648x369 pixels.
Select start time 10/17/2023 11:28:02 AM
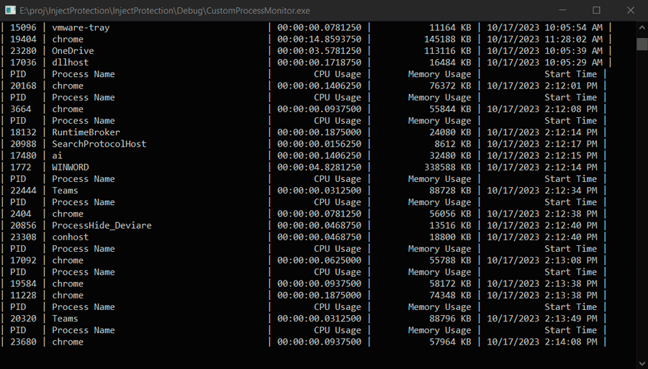[x=545, y=40]
